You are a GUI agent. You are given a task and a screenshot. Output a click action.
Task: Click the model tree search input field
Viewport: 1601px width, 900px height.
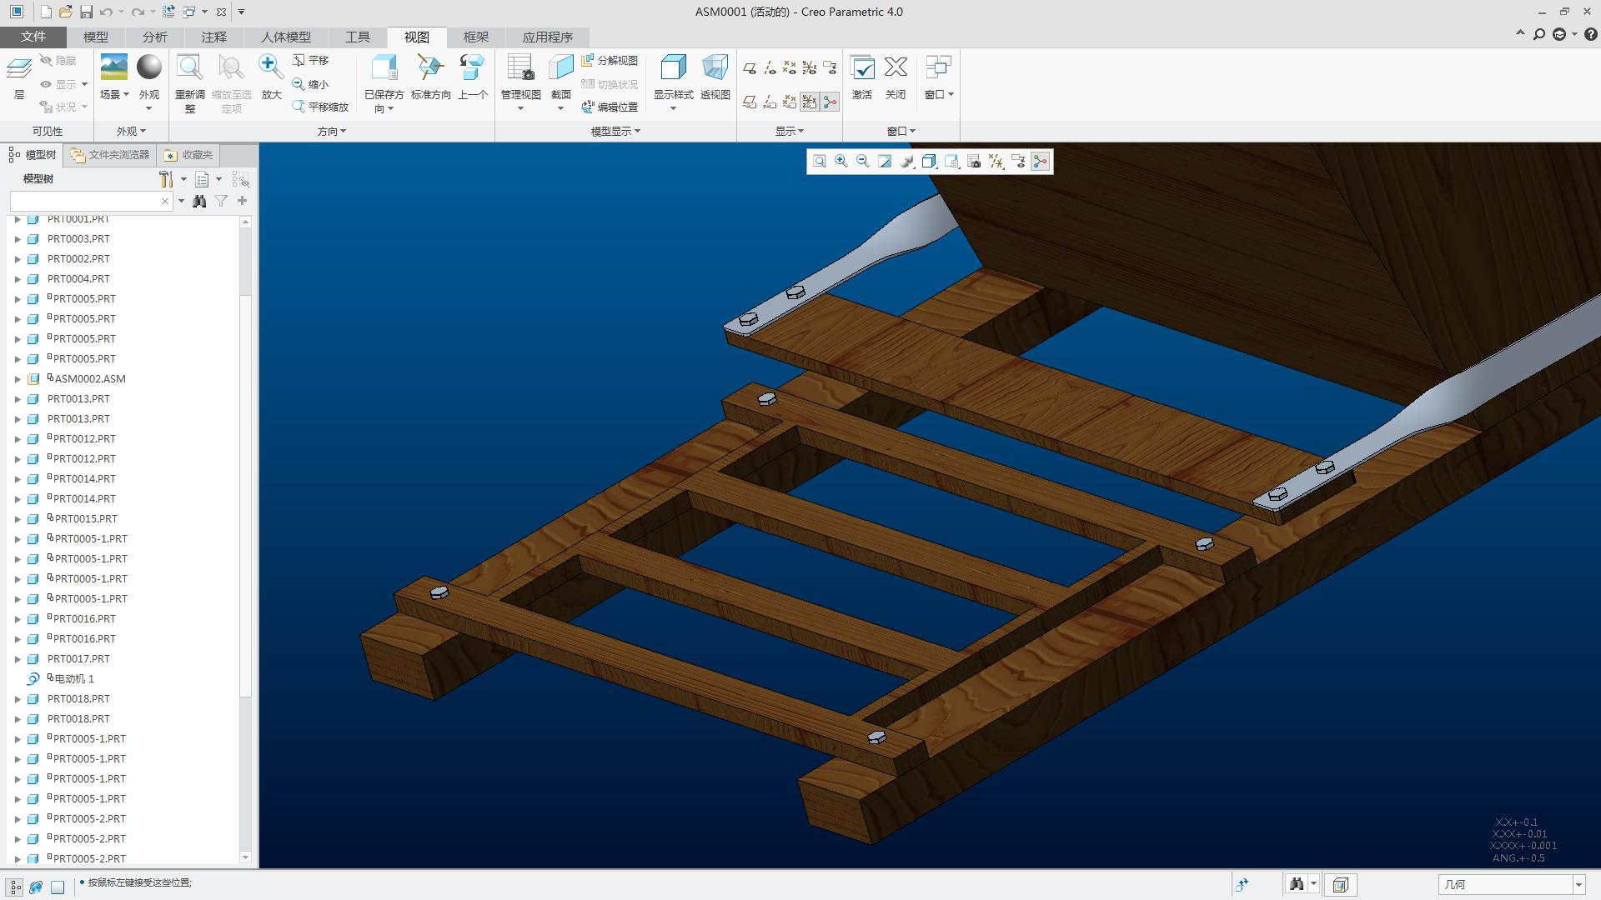point(84,201)
